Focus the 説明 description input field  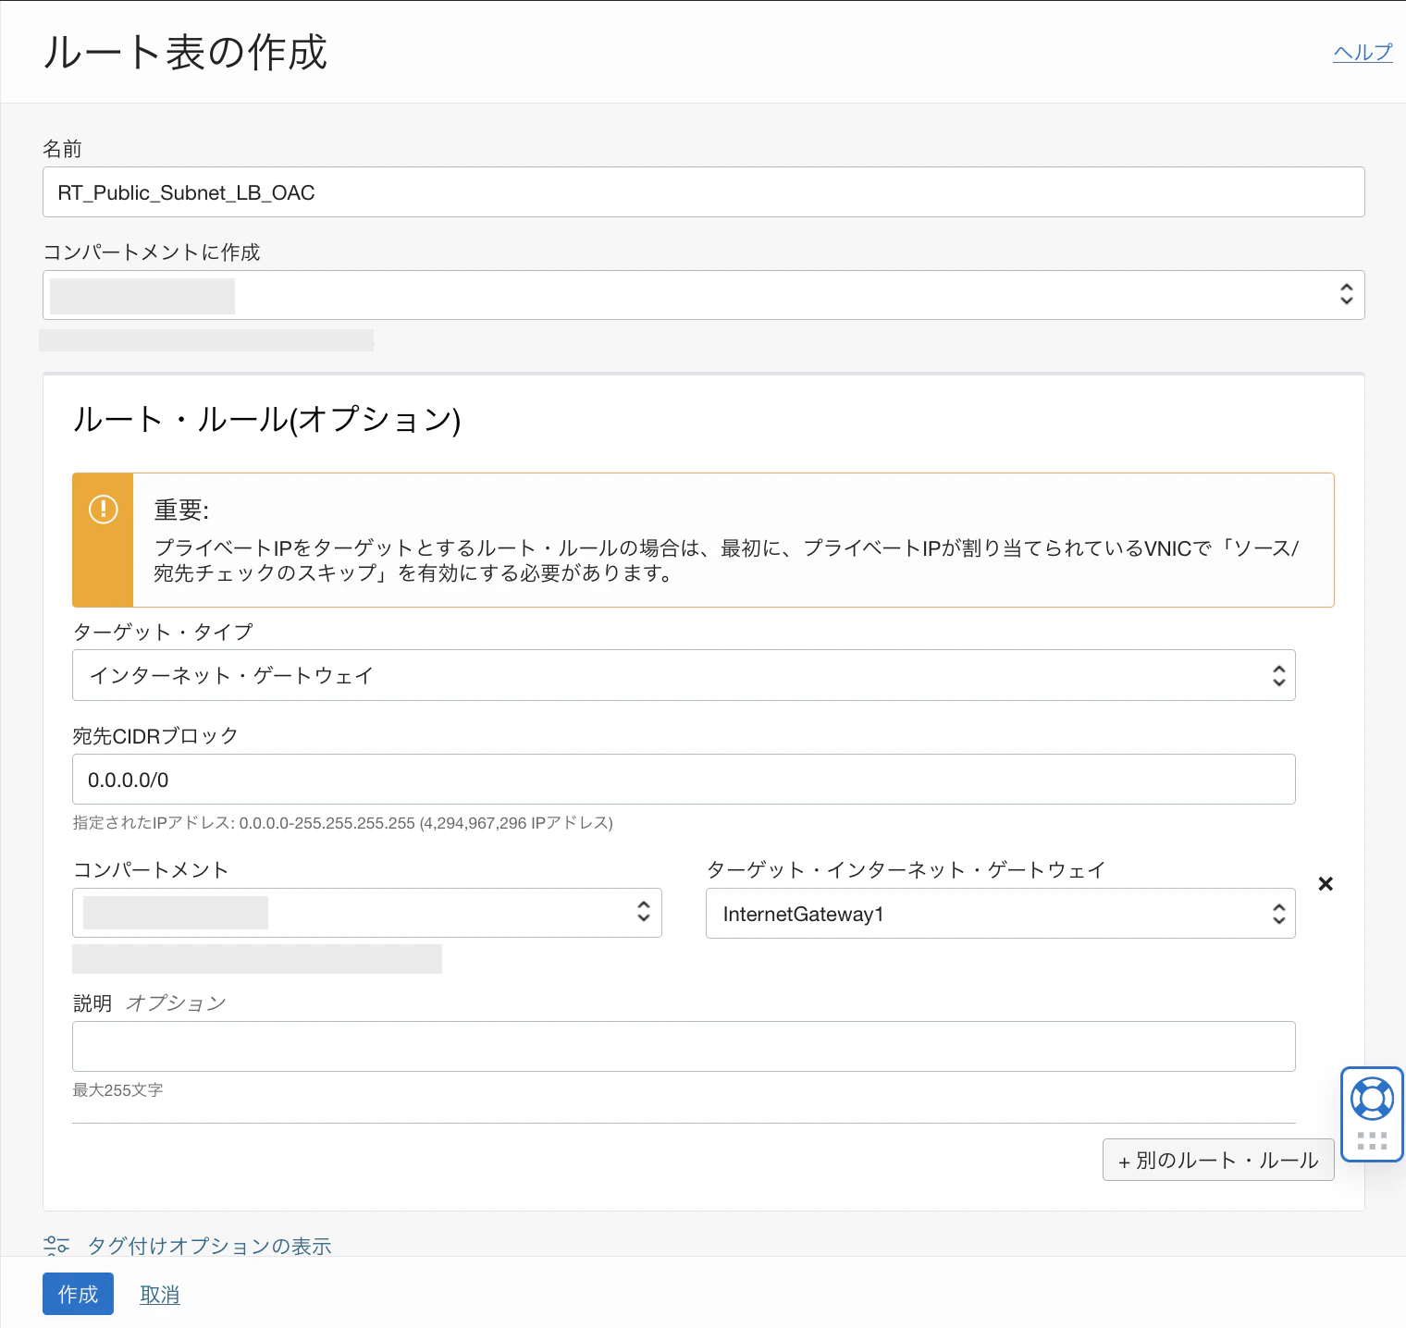tap(684, 1047)
